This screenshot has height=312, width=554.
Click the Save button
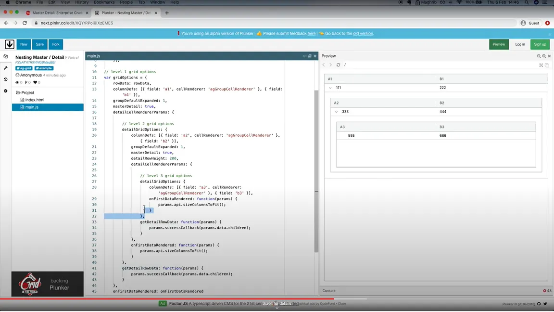39,44
